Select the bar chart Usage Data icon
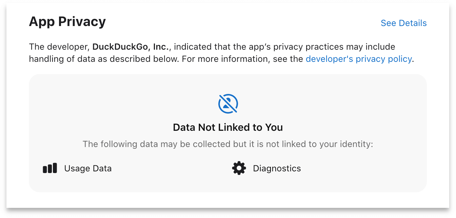 [x=50, y=168]
